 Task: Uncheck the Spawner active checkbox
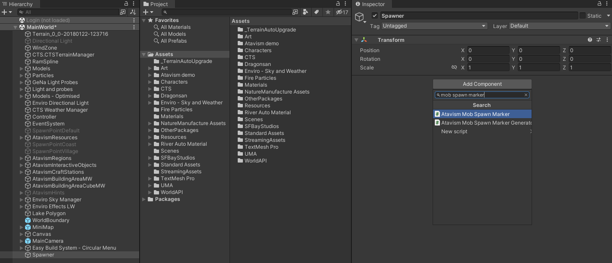(375, 16)
